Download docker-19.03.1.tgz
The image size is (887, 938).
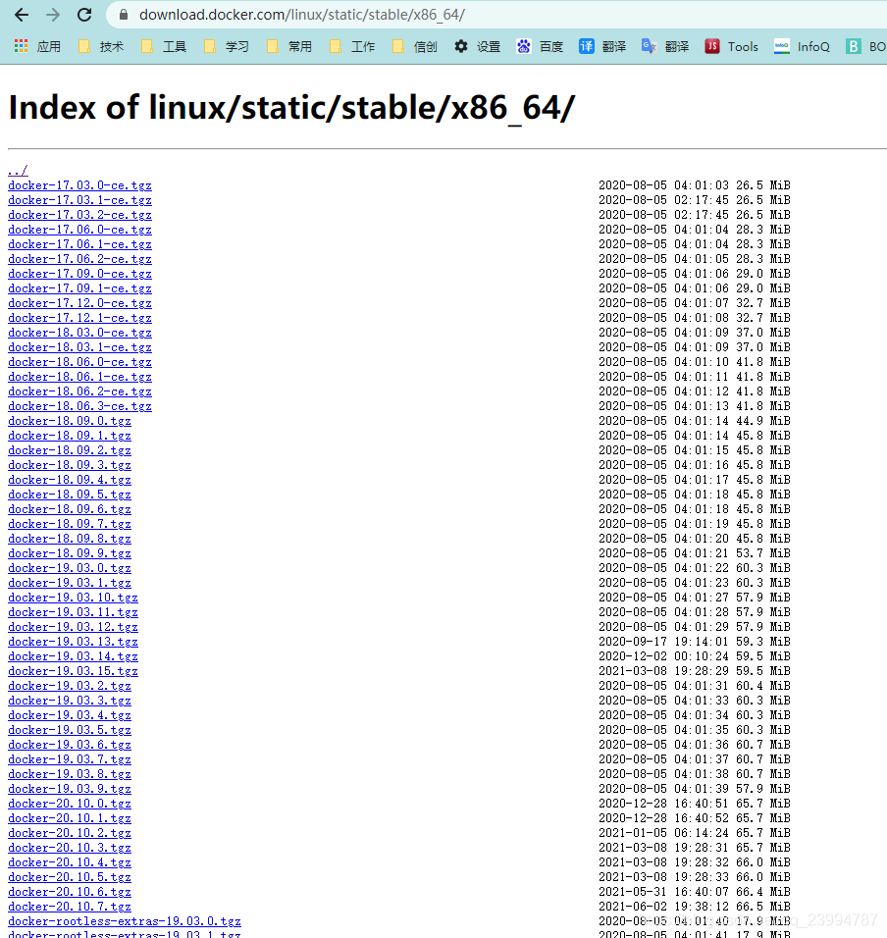click(70, 583)
